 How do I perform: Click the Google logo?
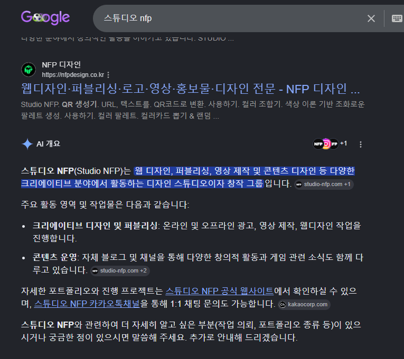tap(45, 17)
